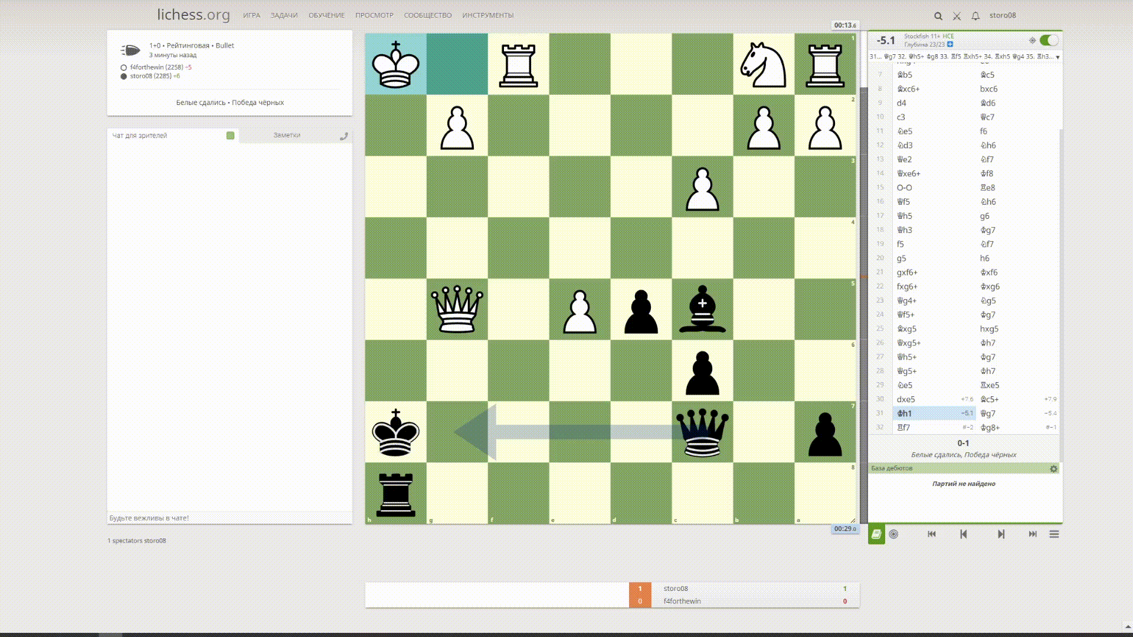Open ИНСТРУМЕНТЫ menu
Screen dimensions: 1133x637
click(487, 15)
